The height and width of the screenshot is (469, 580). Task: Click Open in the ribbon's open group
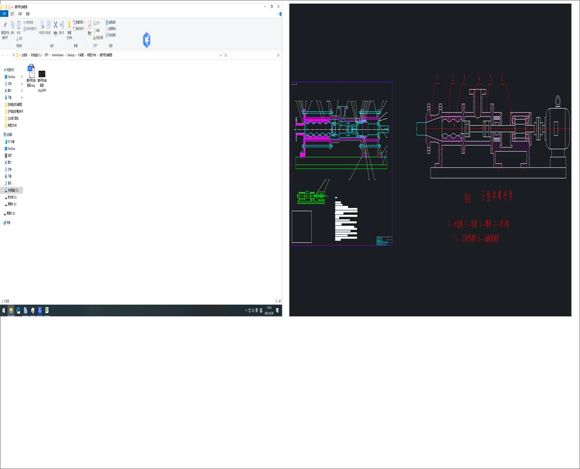[x=97, y=23]
